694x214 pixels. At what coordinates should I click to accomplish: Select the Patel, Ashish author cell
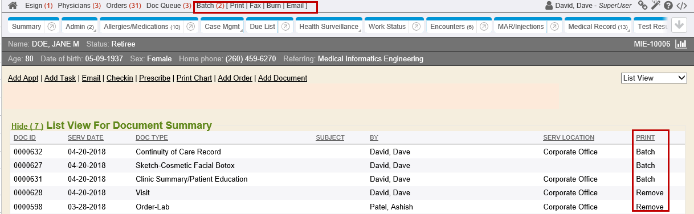pyautogui.click(x=391, y=207)
